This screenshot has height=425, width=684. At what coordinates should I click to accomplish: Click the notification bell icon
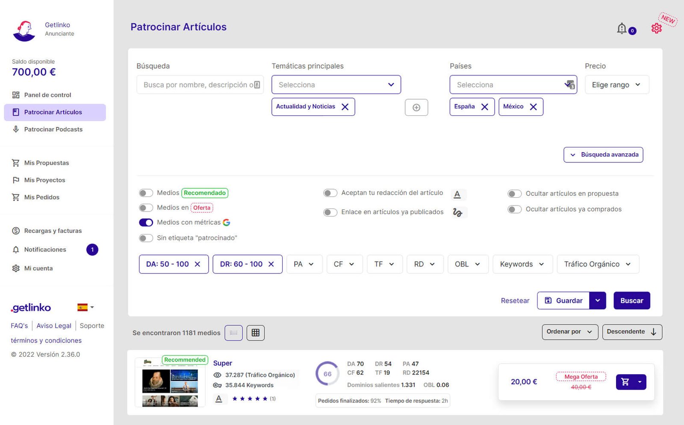pyautogui.click(x=622, y=29)
